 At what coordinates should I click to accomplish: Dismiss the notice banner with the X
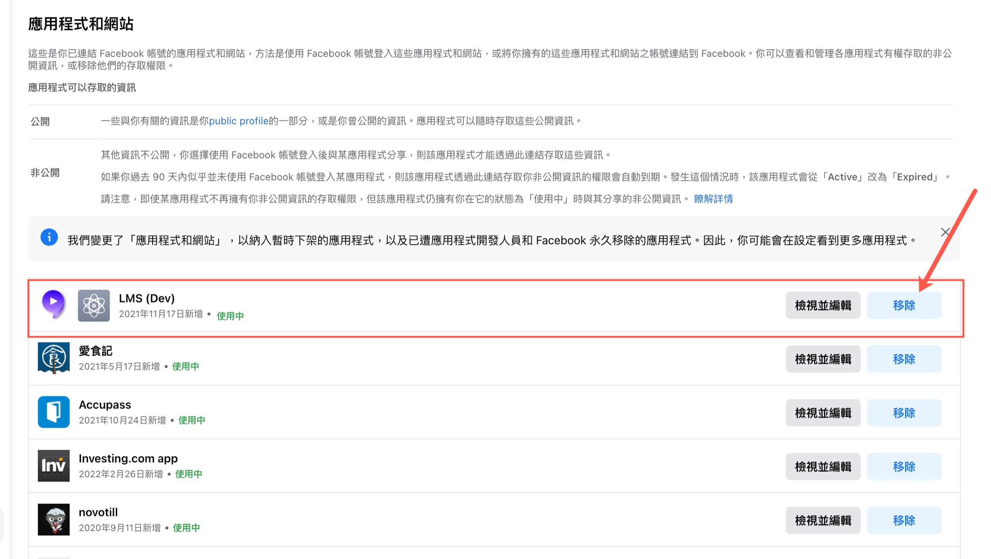945,232
